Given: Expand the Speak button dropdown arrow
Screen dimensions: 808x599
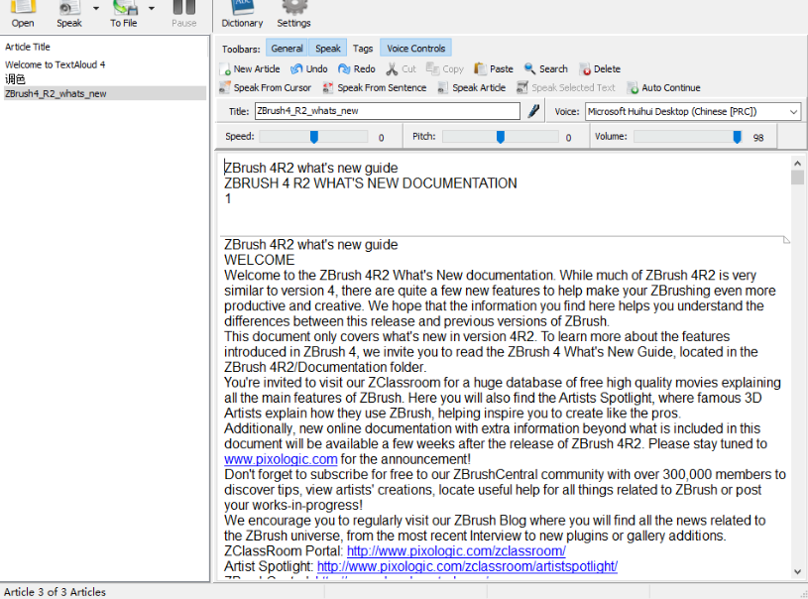Looking at the screenshot, I should (x=96, y=8).
